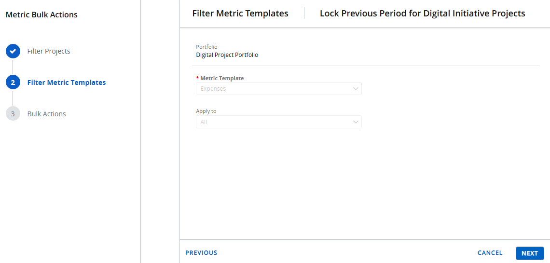Viewport: 550px width, 263px height.
Task: Click the step 2 number circle
Action: pos(13,83)
